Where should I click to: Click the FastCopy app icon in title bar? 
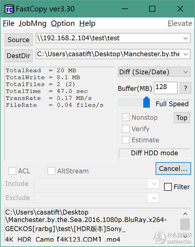coord(9,9)
